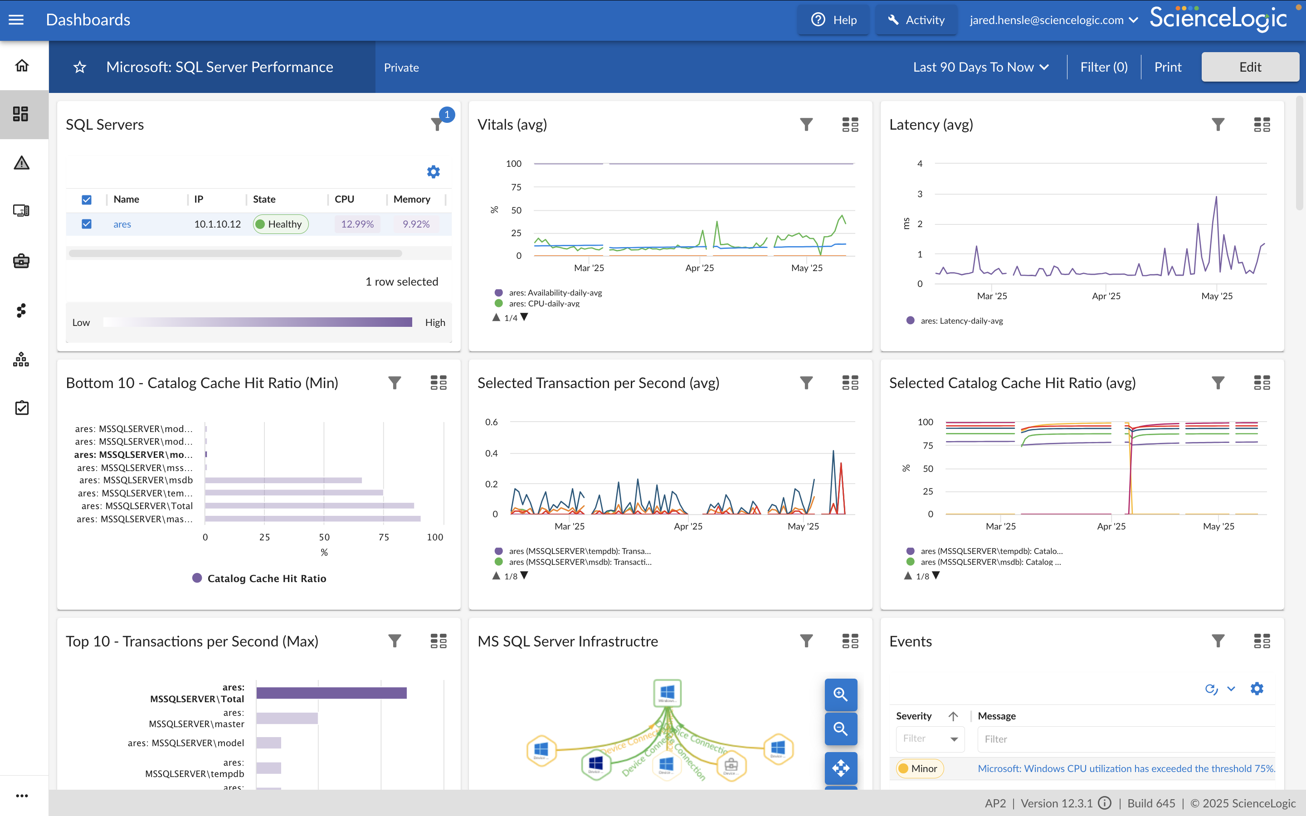1306x816 pixels.
Task: Toggle the select-all header checkbox
Action: 86,199
